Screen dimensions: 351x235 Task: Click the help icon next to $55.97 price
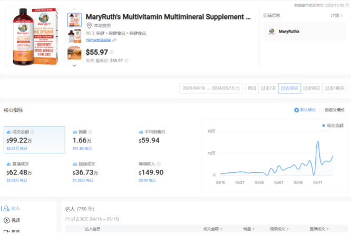pyautogui.click(x=113, y=53)
